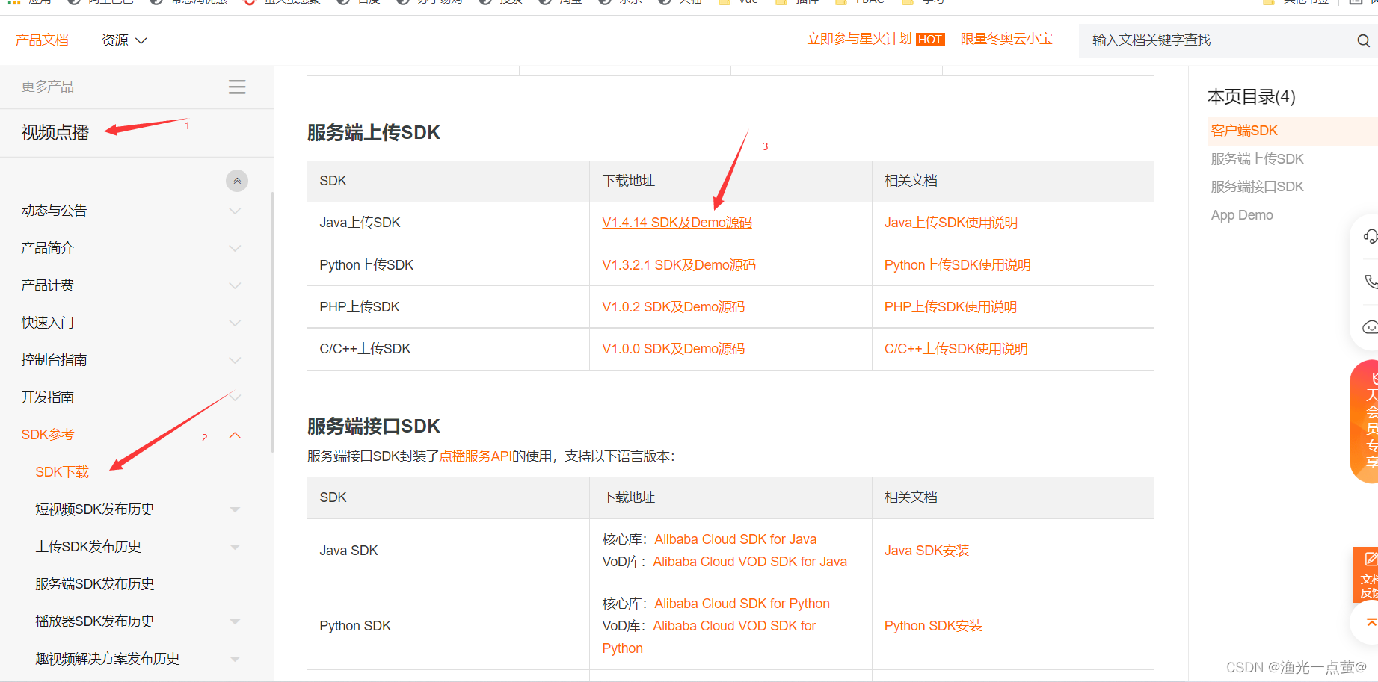Open the 资源 dropdown menu

124,40
